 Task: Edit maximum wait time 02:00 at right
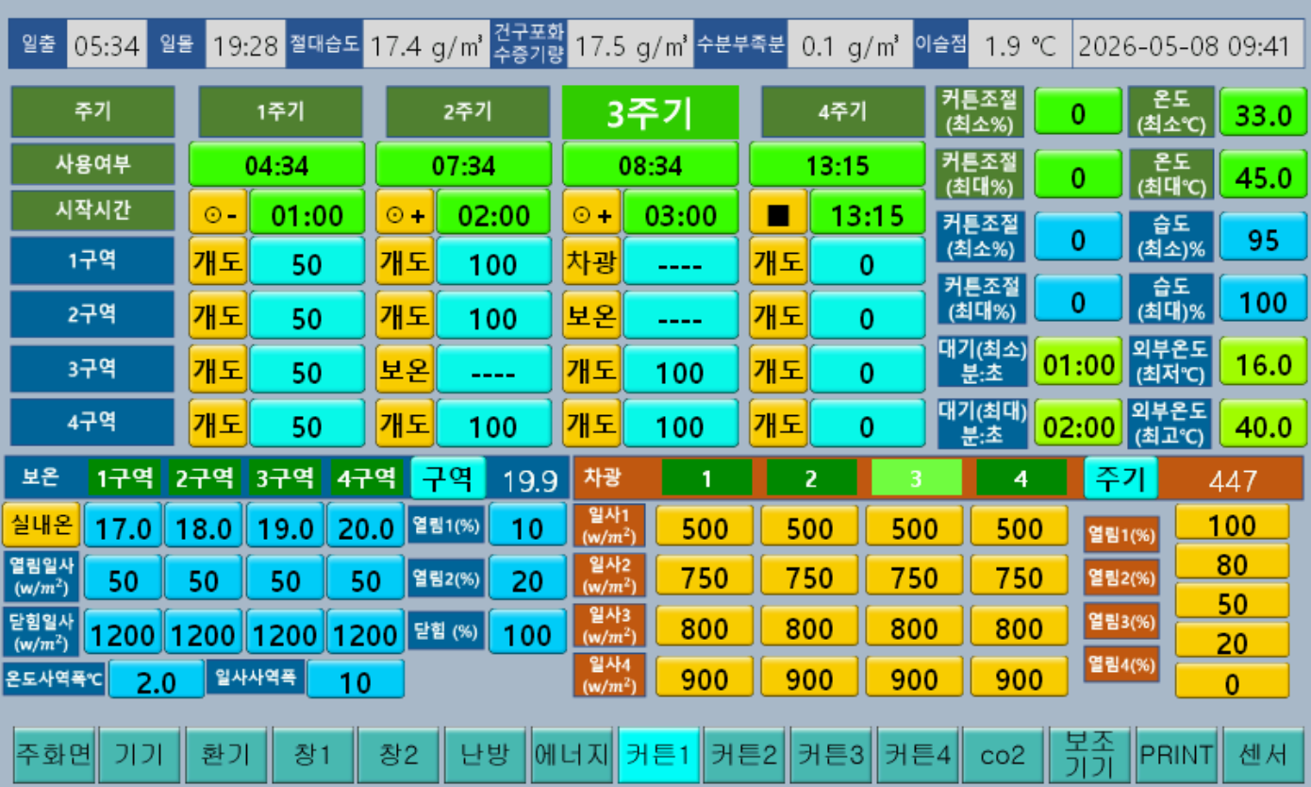point(1079,425)
